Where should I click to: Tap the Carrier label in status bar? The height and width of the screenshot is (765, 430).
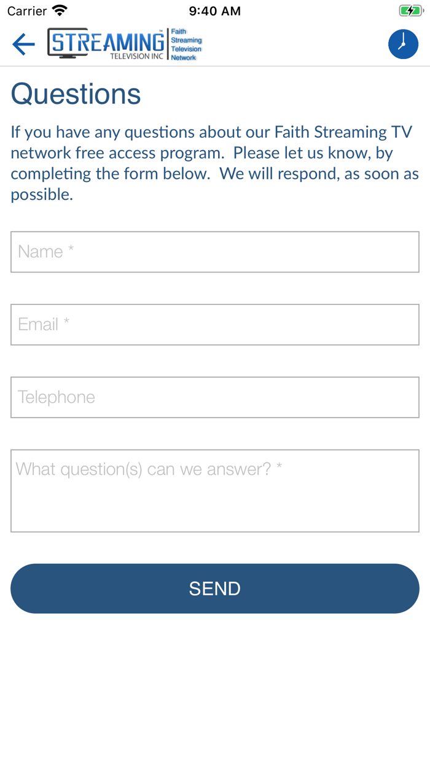(27, 11)
